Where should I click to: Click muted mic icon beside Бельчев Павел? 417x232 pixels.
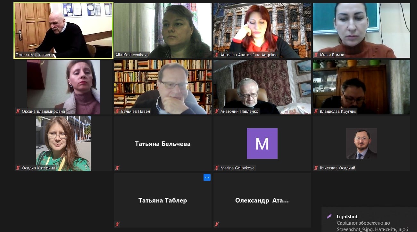(118, 112)
